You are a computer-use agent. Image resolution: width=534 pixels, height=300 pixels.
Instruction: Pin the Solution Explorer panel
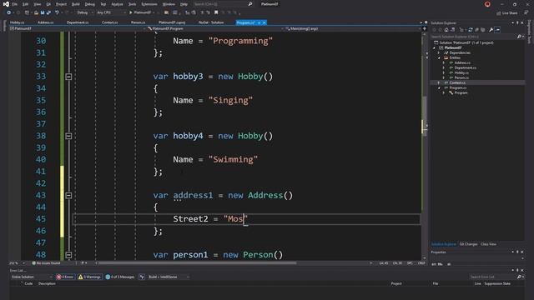pyautogui.click(x=517, y=22)
